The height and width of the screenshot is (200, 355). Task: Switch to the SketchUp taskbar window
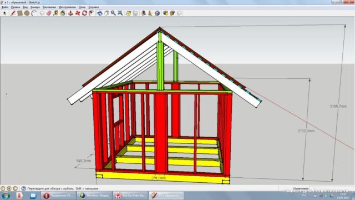(166, 196)
